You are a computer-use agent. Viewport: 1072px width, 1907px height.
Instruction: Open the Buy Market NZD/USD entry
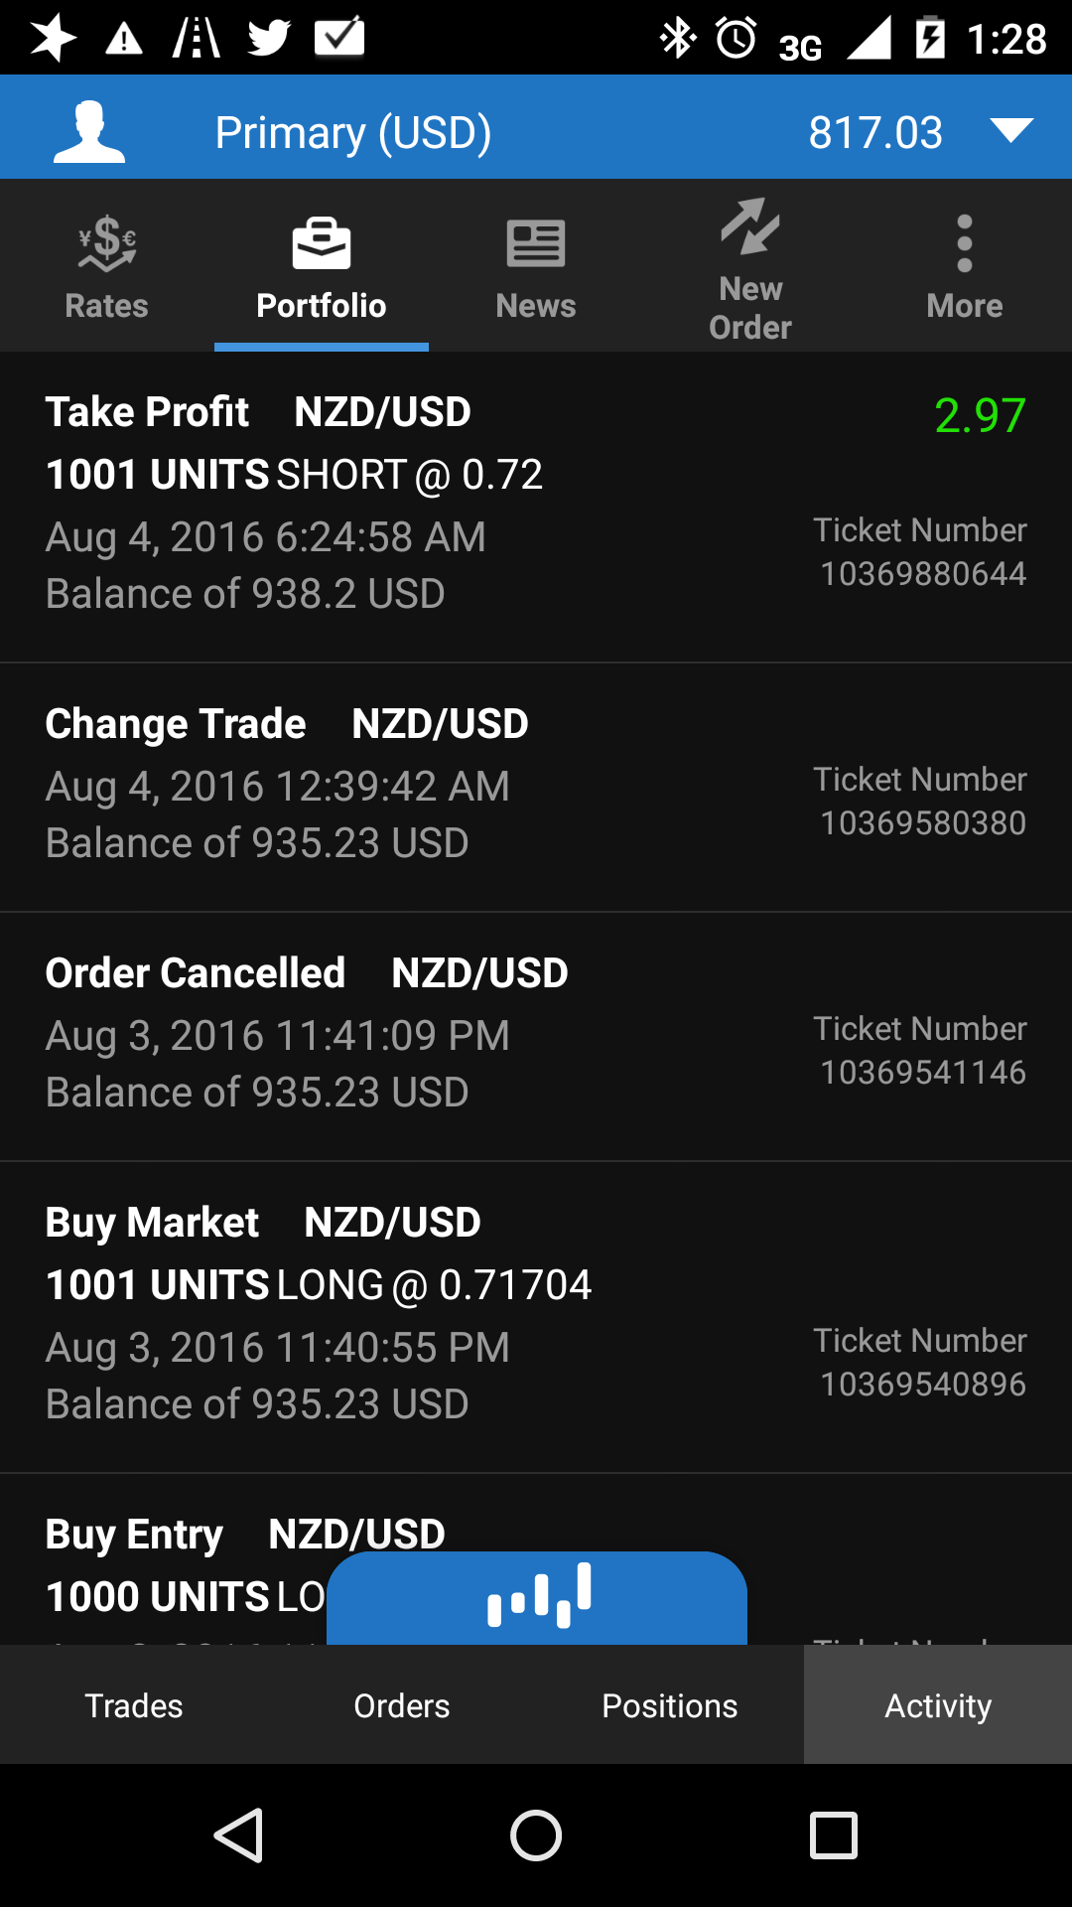click(536, 1316)
